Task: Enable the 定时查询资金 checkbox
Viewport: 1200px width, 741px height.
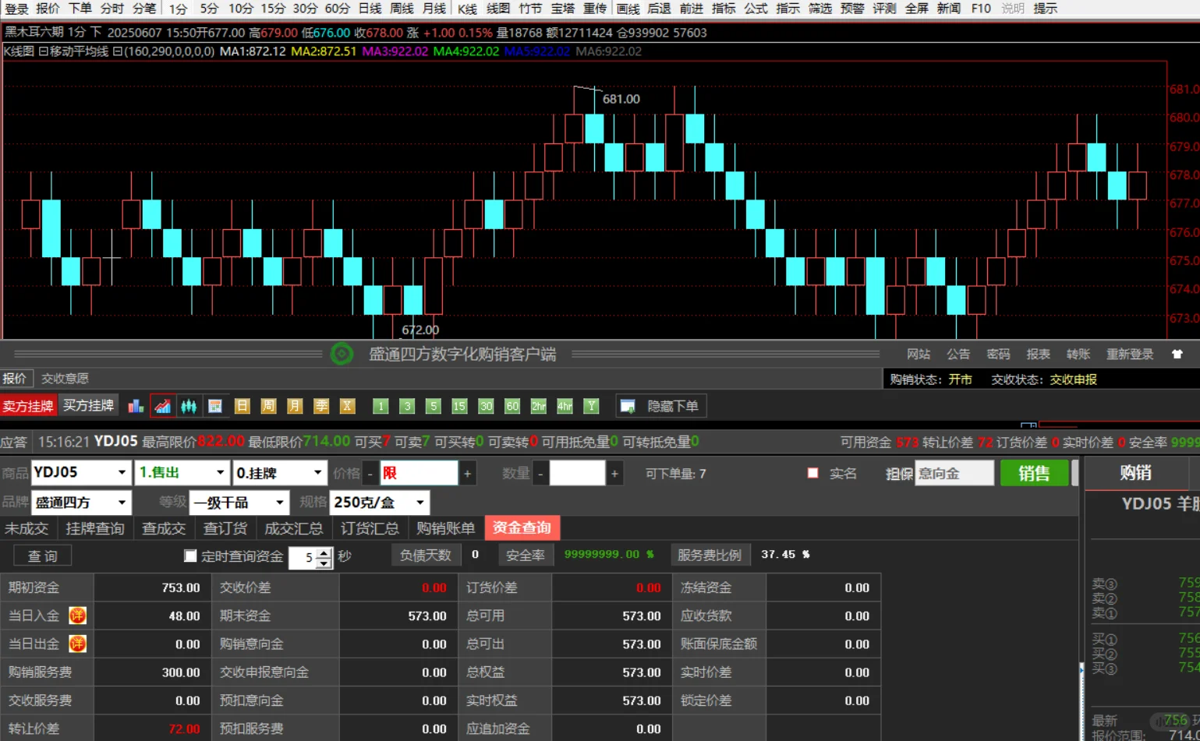Action: 190,556
